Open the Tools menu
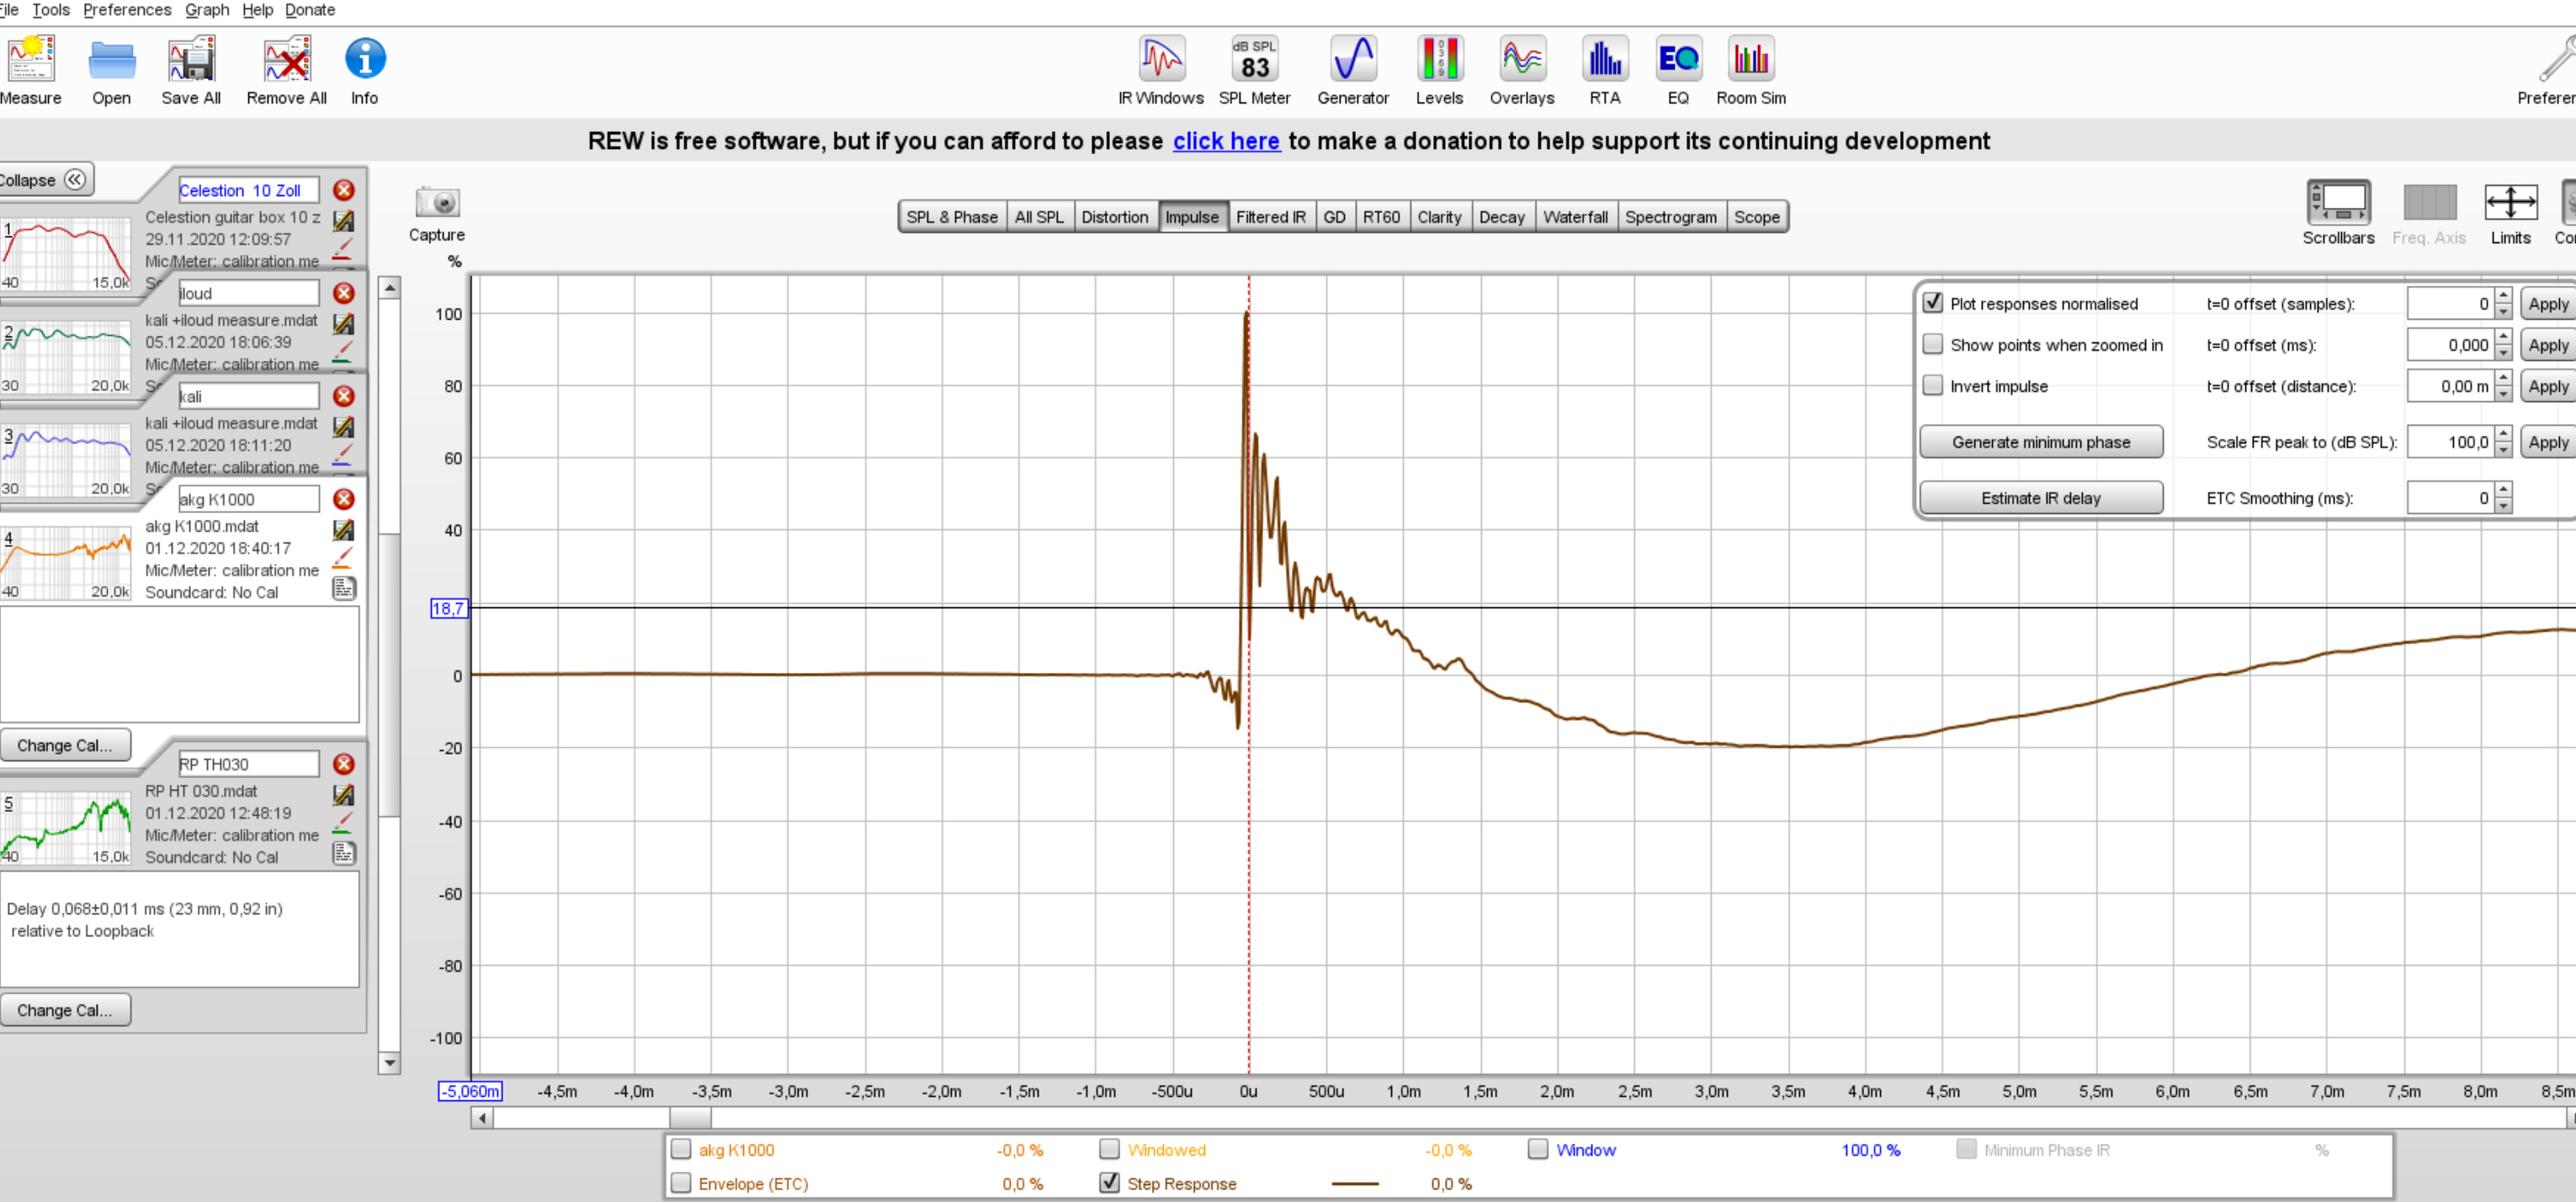 [51, 10]
